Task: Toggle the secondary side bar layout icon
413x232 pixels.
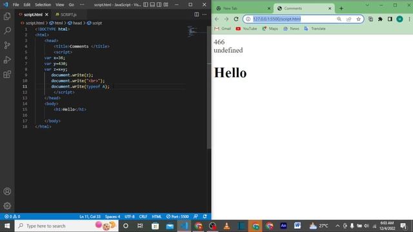Action: [159, 5]
